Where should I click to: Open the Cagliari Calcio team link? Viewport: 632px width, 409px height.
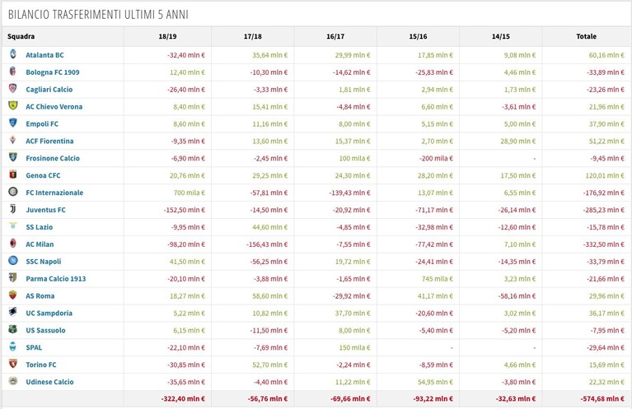49,90
